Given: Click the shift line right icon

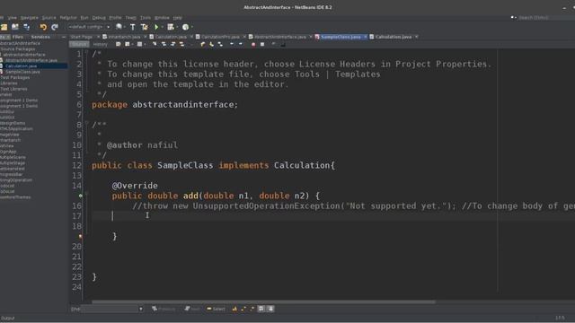Looking at the screenshot, I should (x=241, y=44).
